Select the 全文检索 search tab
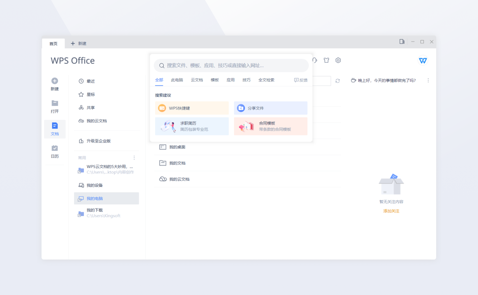 pos(266,80)
